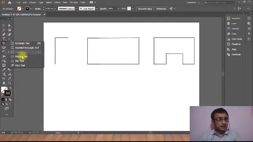Select the Blend tool
253x142 pixels.
9,70
